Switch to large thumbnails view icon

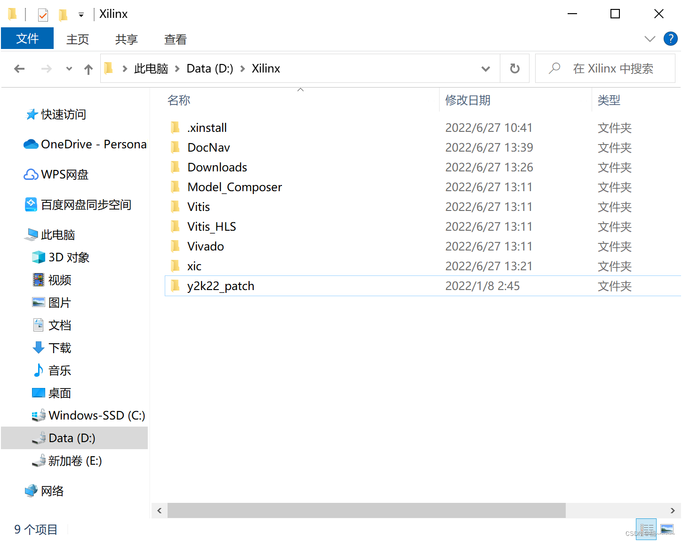tap(667, 529)
